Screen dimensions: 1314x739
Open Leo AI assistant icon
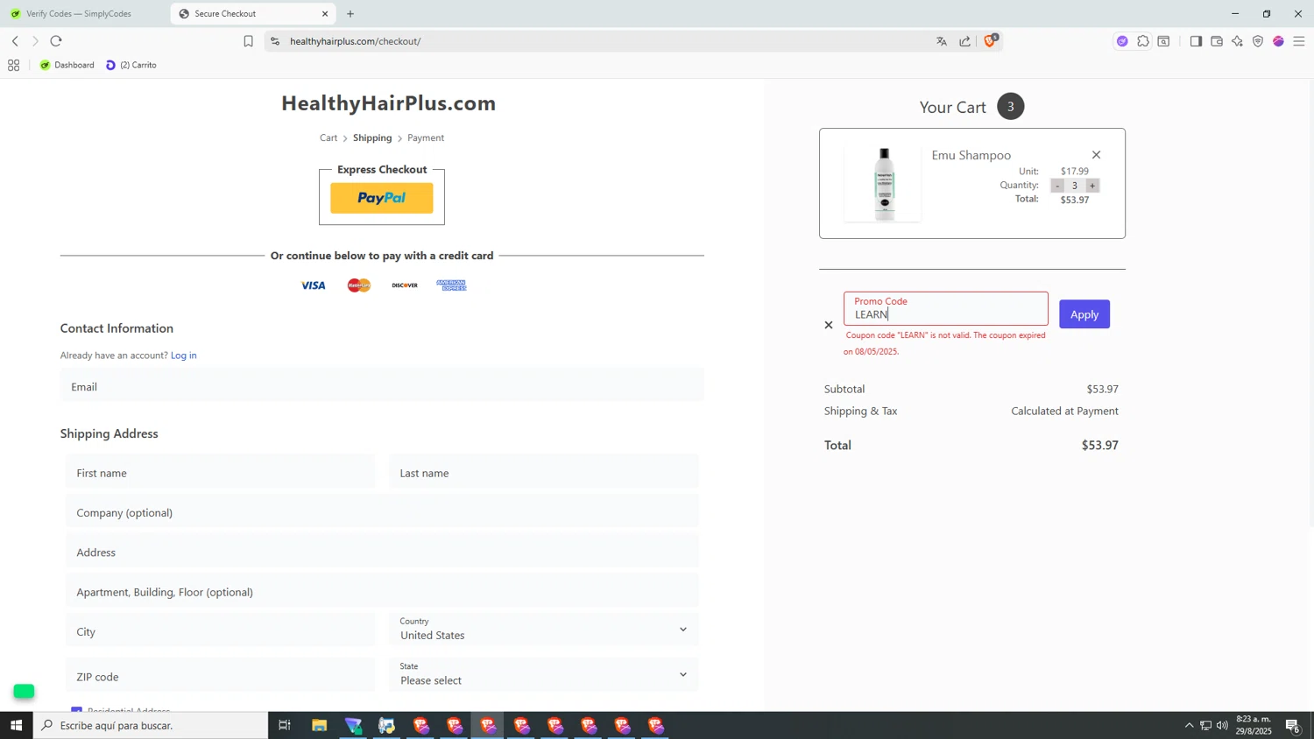pos(1237,41)
